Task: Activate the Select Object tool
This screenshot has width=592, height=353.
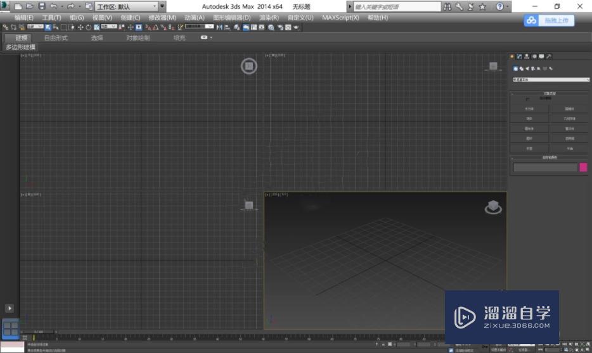Action: [x=48, y=27]
